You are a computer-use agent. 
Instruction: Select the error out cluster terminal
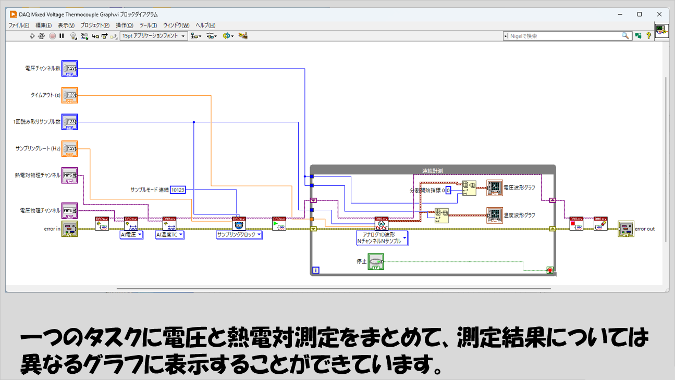pyautogui.click(x=625, y=229)
